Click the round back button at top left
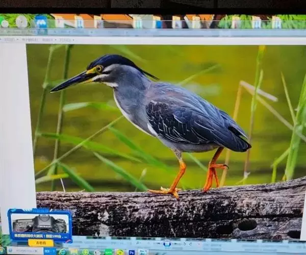Screen dimensions: 306x255 coord(5,23)
